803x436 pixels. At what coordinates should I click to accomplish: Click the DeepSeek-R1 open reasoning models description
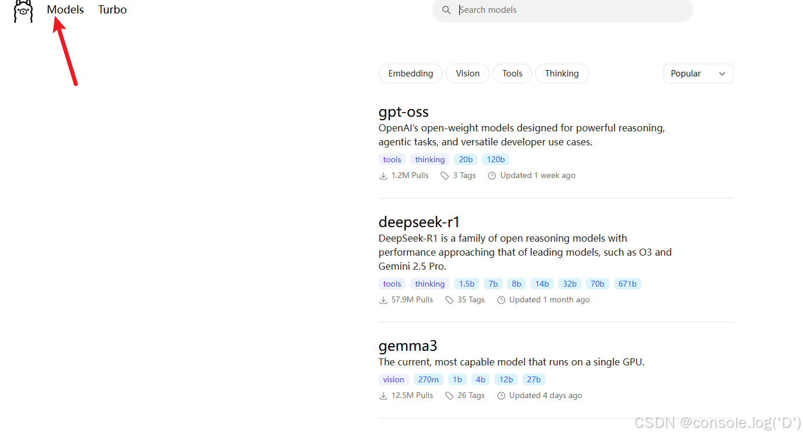click(525, 252)
